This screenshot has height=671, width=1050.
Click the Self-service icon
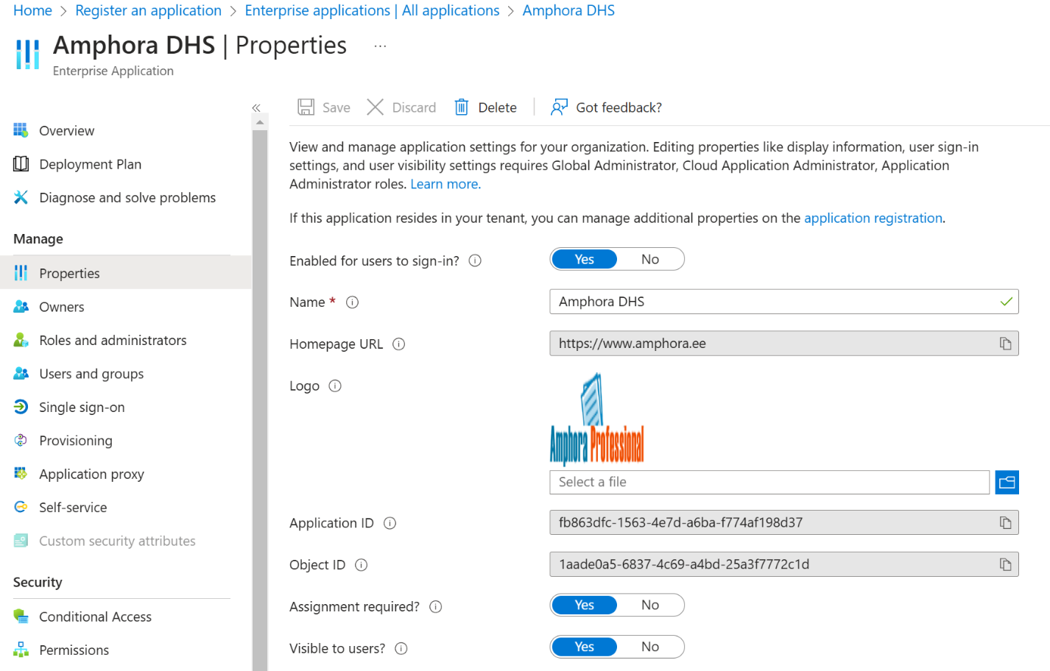click(x=21, y=507)
